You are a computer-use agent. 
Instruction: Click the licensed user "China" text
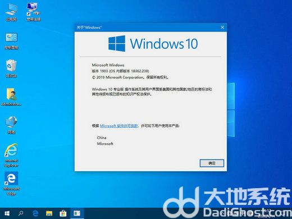[x=102, y=138]
